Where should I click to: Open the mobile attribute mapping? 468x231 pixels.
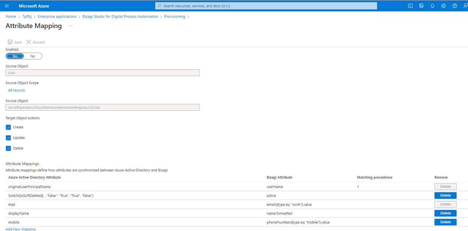(14, 222)
